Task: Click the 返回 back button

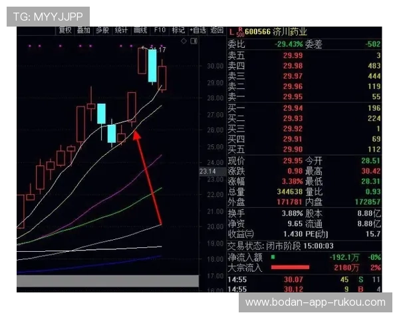Action: point(217,31)
